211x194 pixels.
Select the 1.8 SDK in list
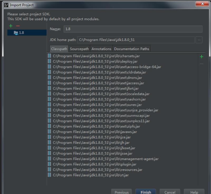(27, 33)
